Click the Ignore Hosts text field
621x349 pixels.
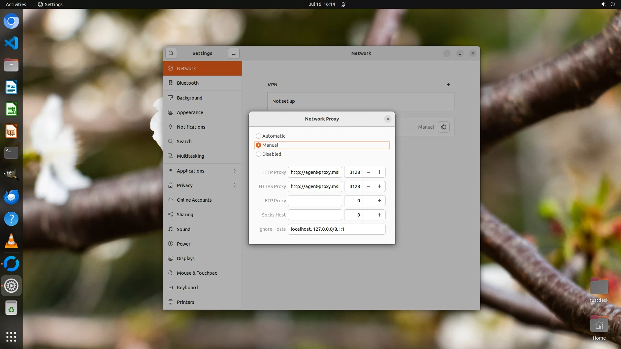pos(336,229)
